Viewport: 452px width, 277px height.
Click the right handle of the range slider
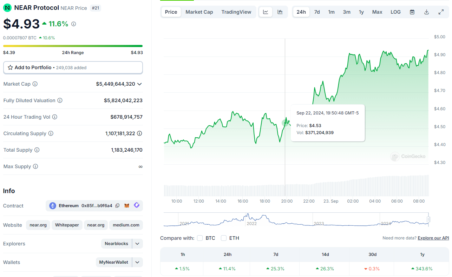[x=428, y=220]
